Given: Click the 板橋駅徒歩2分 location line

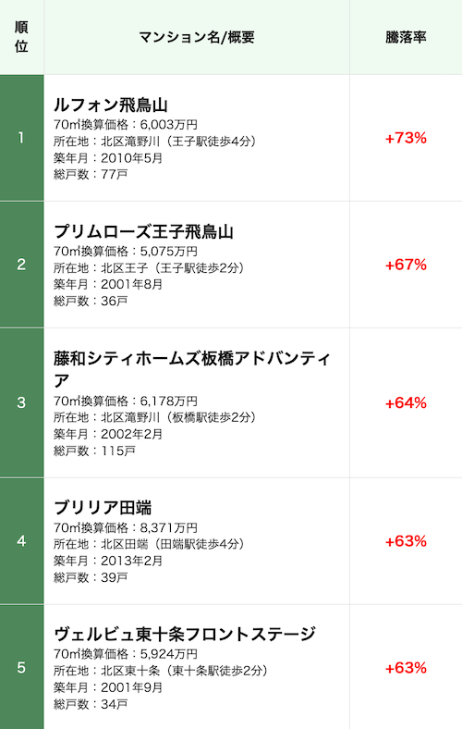Looking at the screenshot, I should pyautogui.click(x=154, y=417).
